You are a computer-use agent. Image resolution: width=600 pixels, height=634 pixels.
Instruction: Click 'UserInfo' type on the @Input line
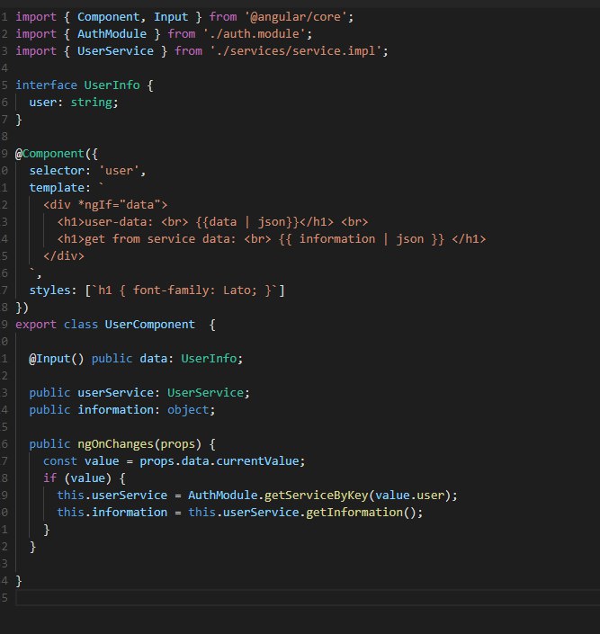tap(209, 359)
